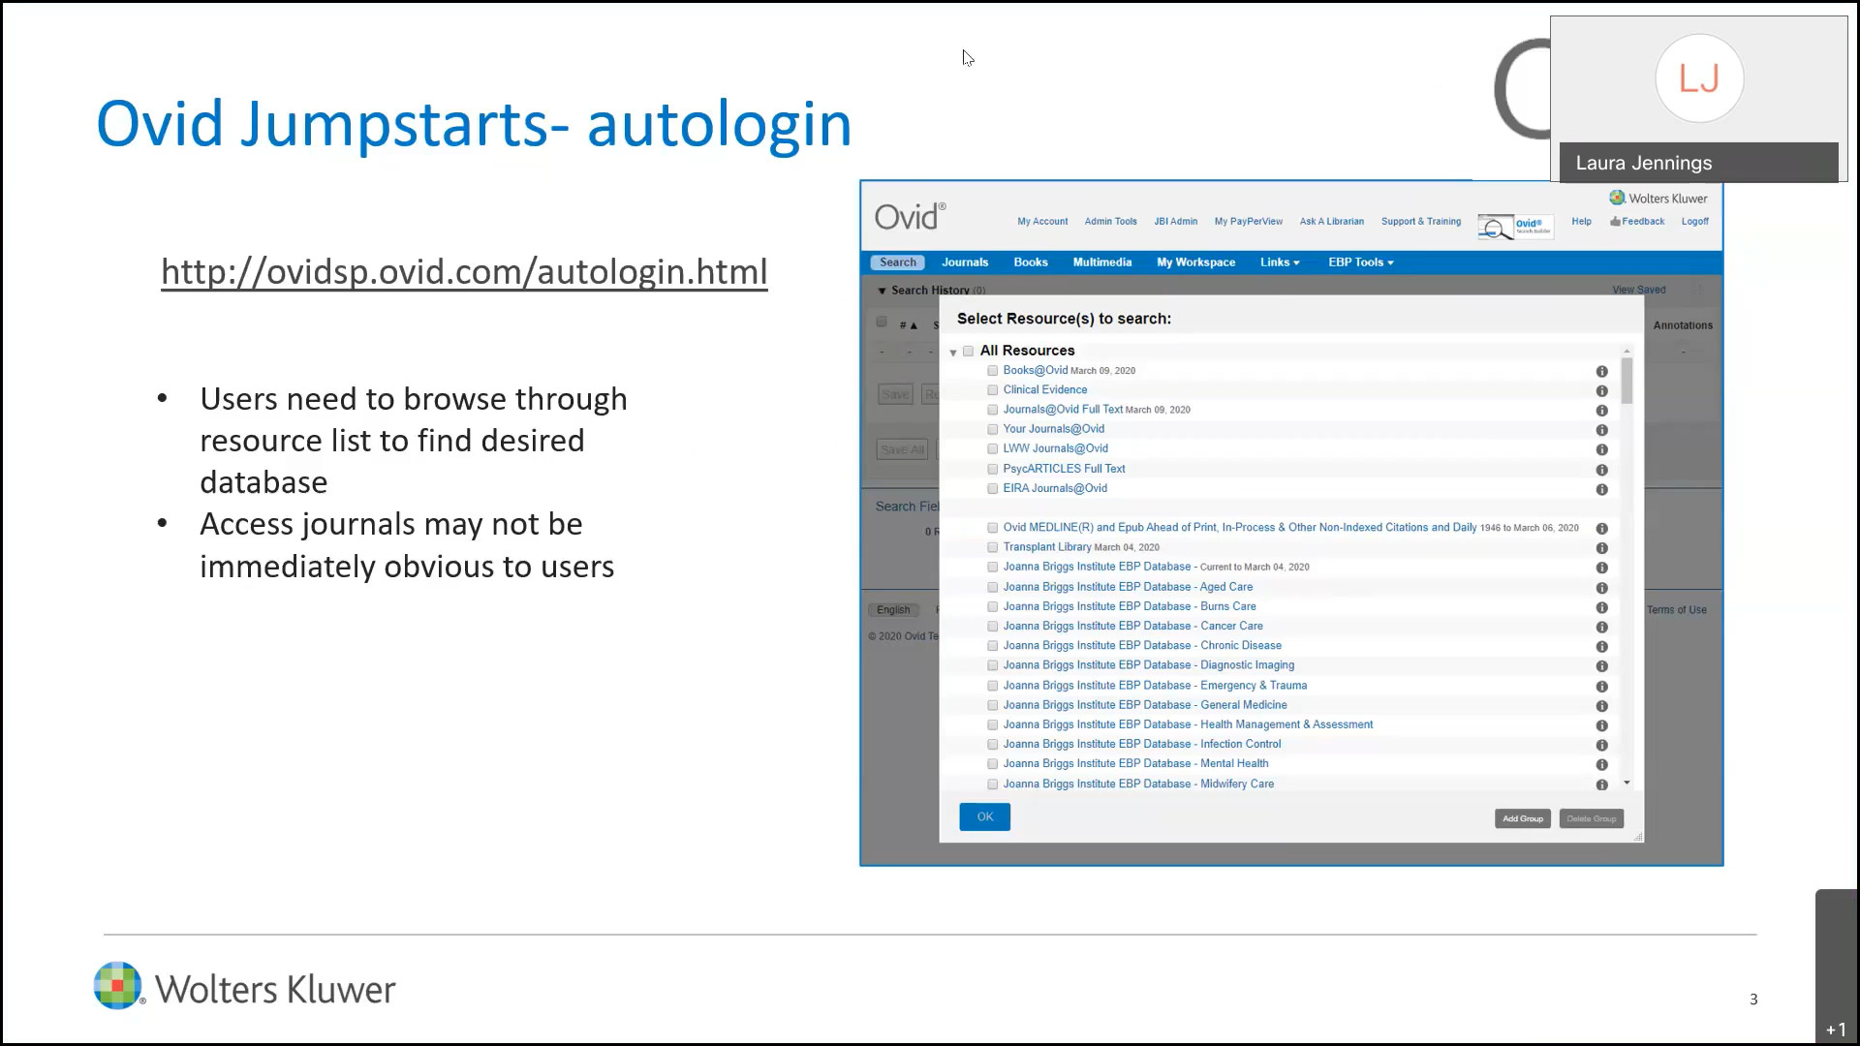Switch to the Journals tab
This screenshot has height=1046, width=1860.
coord(964,262)
